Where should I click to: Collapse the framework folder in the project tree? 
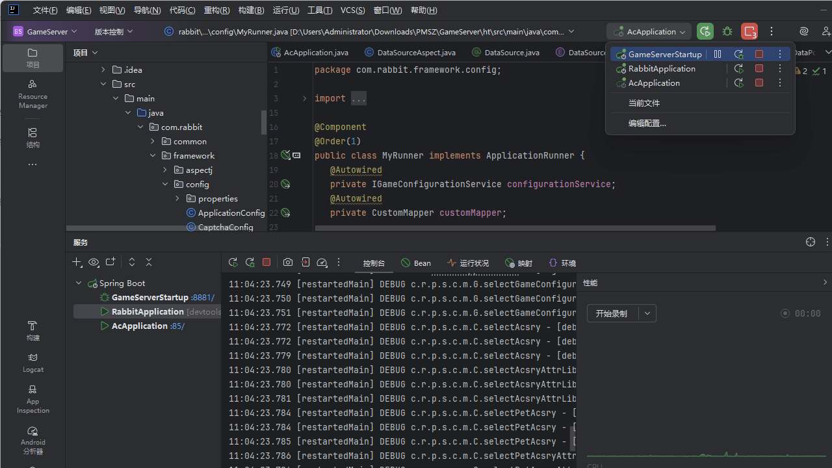click(153, 156)
